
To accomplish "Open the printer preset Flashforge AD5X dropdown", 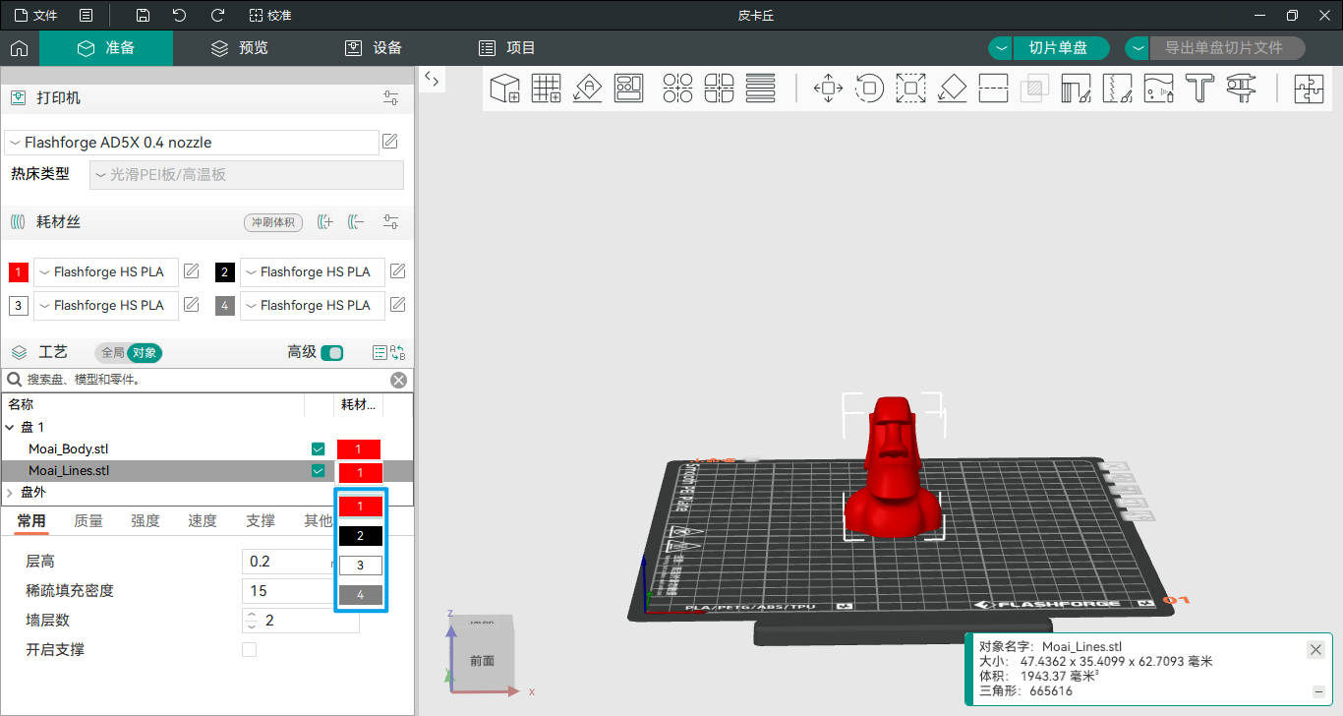I will pos(192,143).
